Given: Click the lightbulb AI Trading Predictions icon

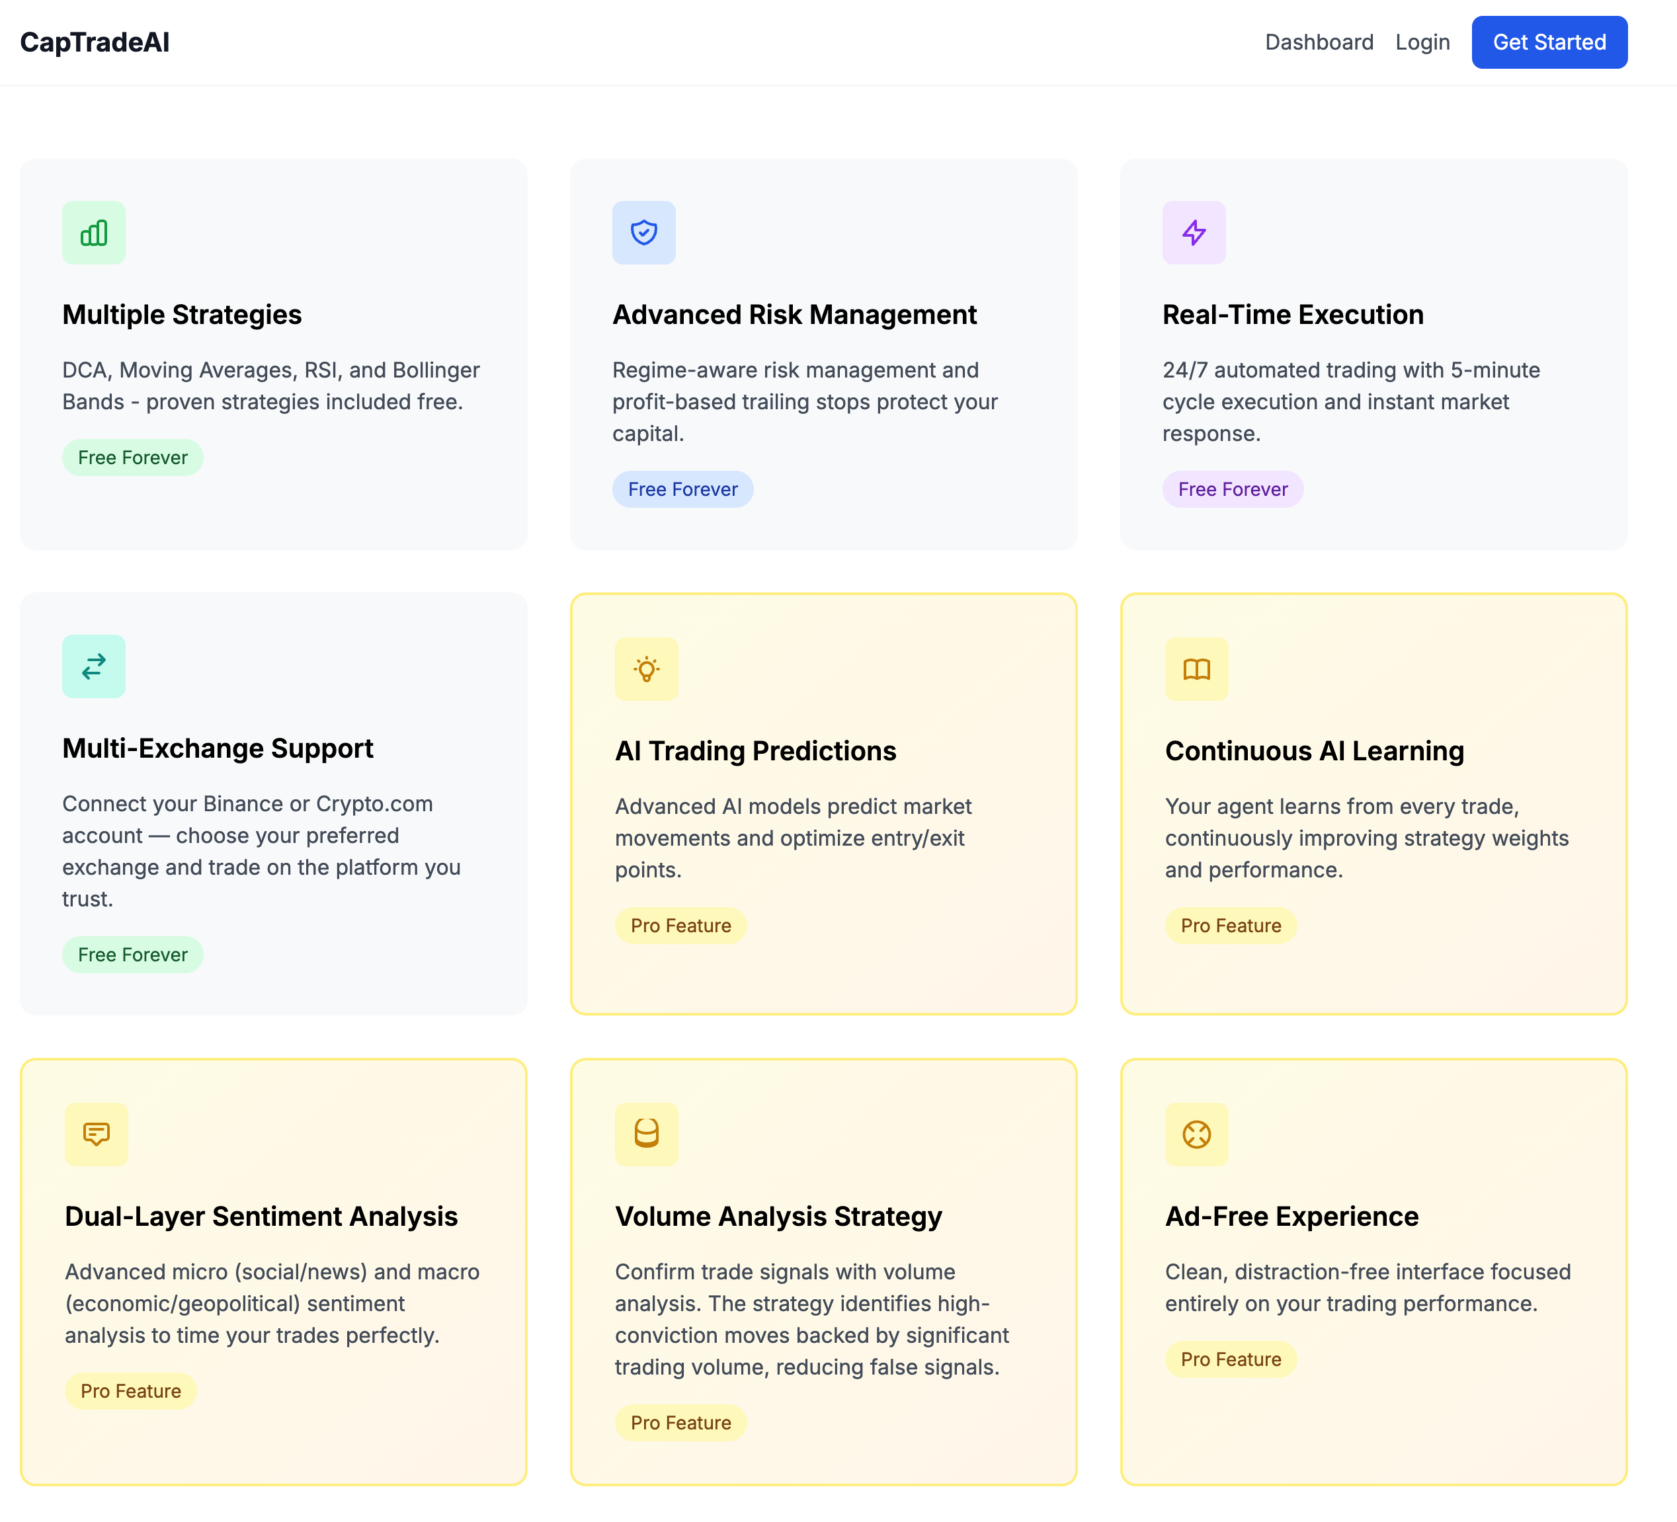Looking at the screenshot, I should 646,670.
